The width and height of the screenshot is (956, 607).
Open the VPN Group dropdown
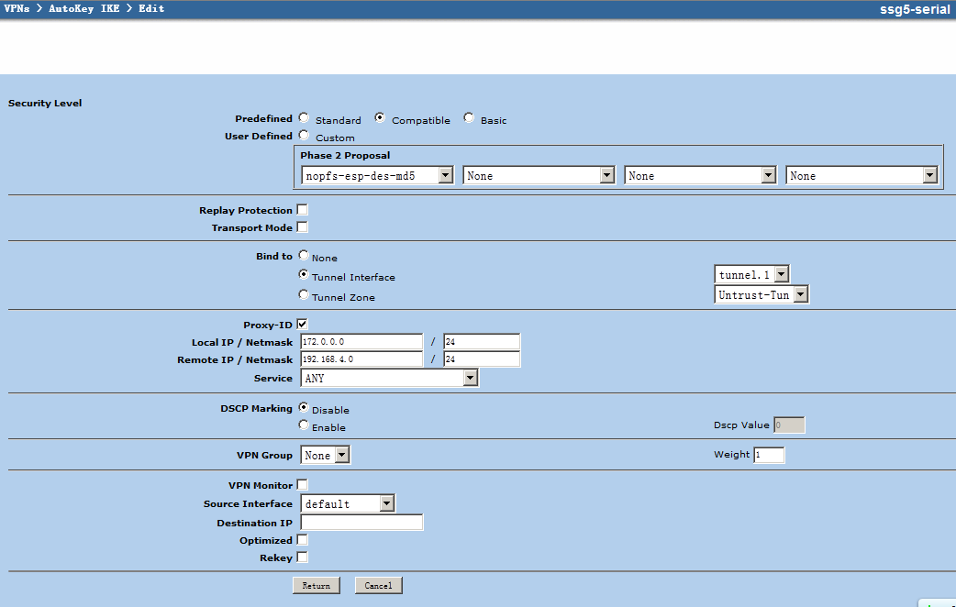tap(326, 455)
